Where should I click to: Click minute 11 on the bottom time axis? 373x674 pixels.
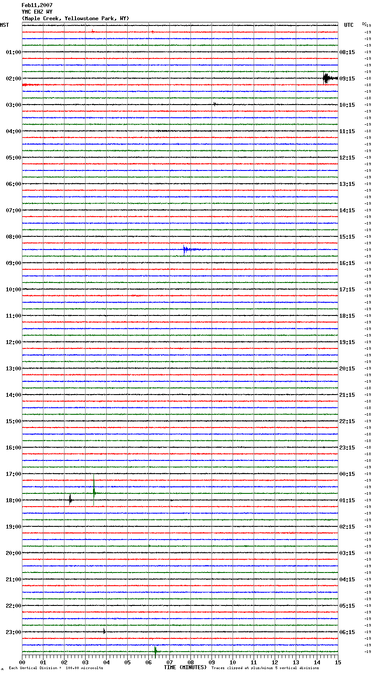click(254, 662)
